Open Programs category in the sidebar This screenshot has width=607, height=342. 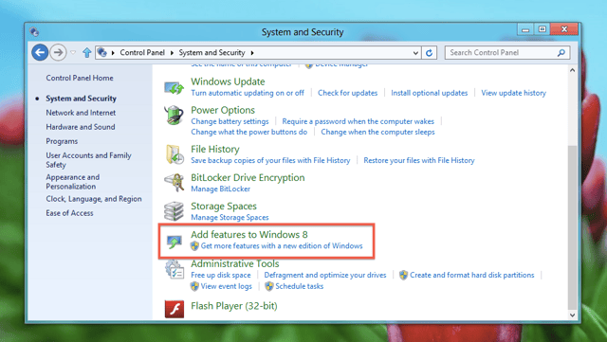(62, 141)
